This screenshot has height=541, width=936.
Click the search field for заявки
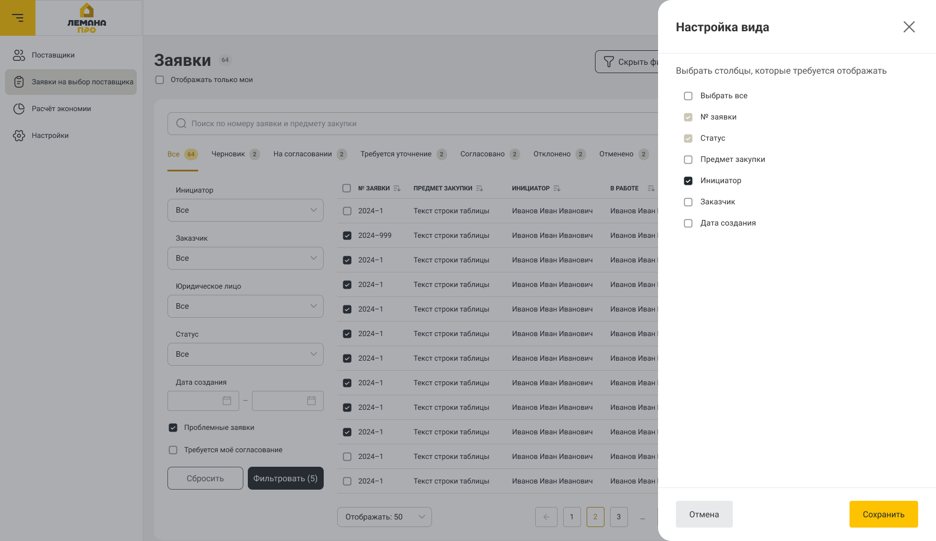pyautogui.click(x=413, y=123)
